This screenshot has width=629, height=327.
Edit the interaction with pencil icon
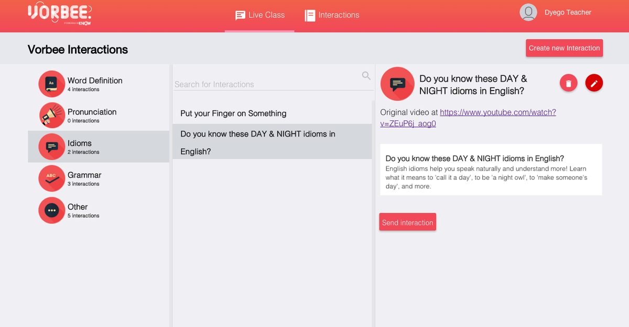point(594,83)
